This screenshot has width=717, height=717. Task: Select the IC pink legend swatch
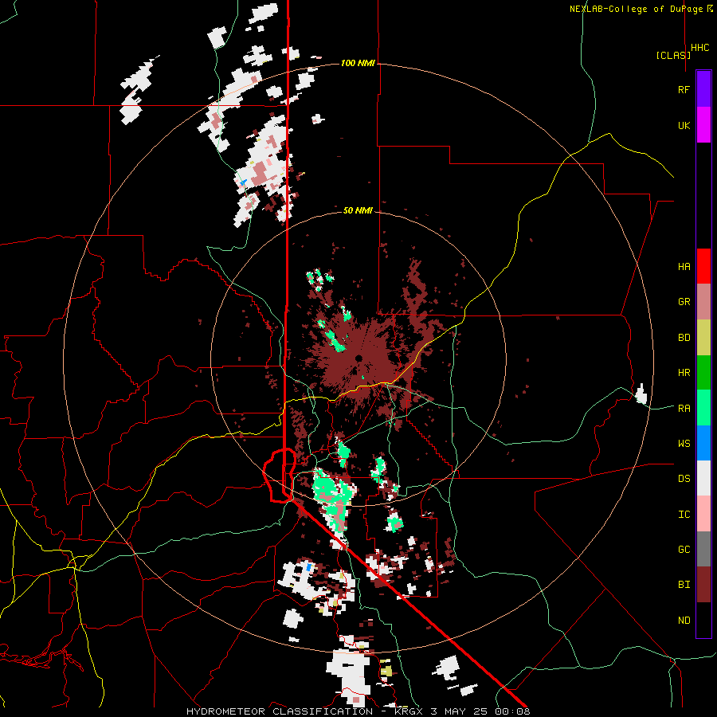tap(703, 514)
